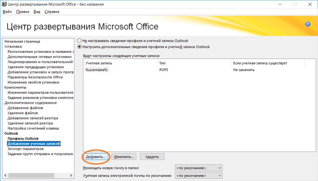The image size is (318, 181).
Task: Open 'Удаление записей реестра' item
Action: [30, 123]
